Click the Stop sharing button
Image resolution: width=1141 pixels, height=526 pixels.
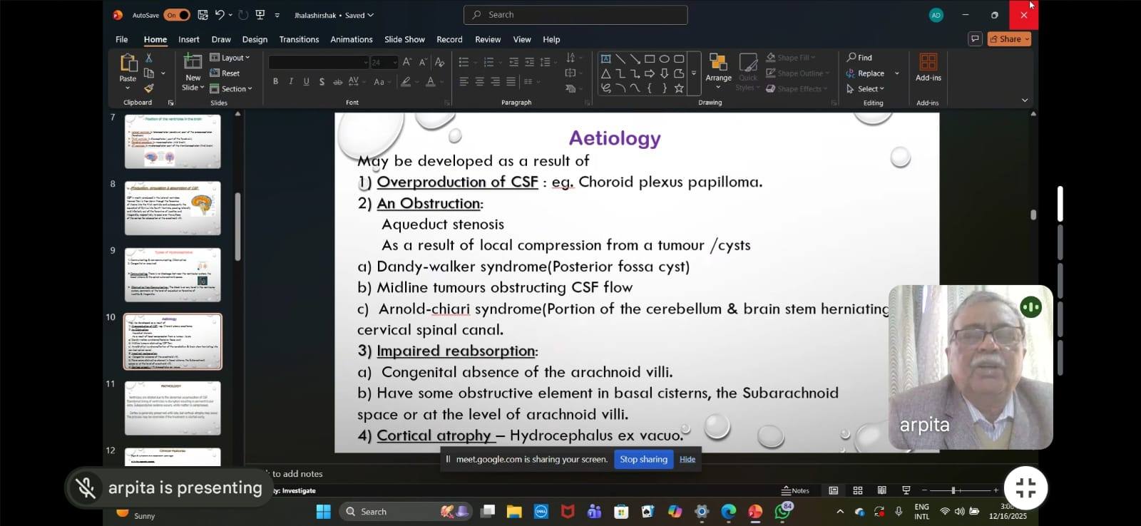643,460
